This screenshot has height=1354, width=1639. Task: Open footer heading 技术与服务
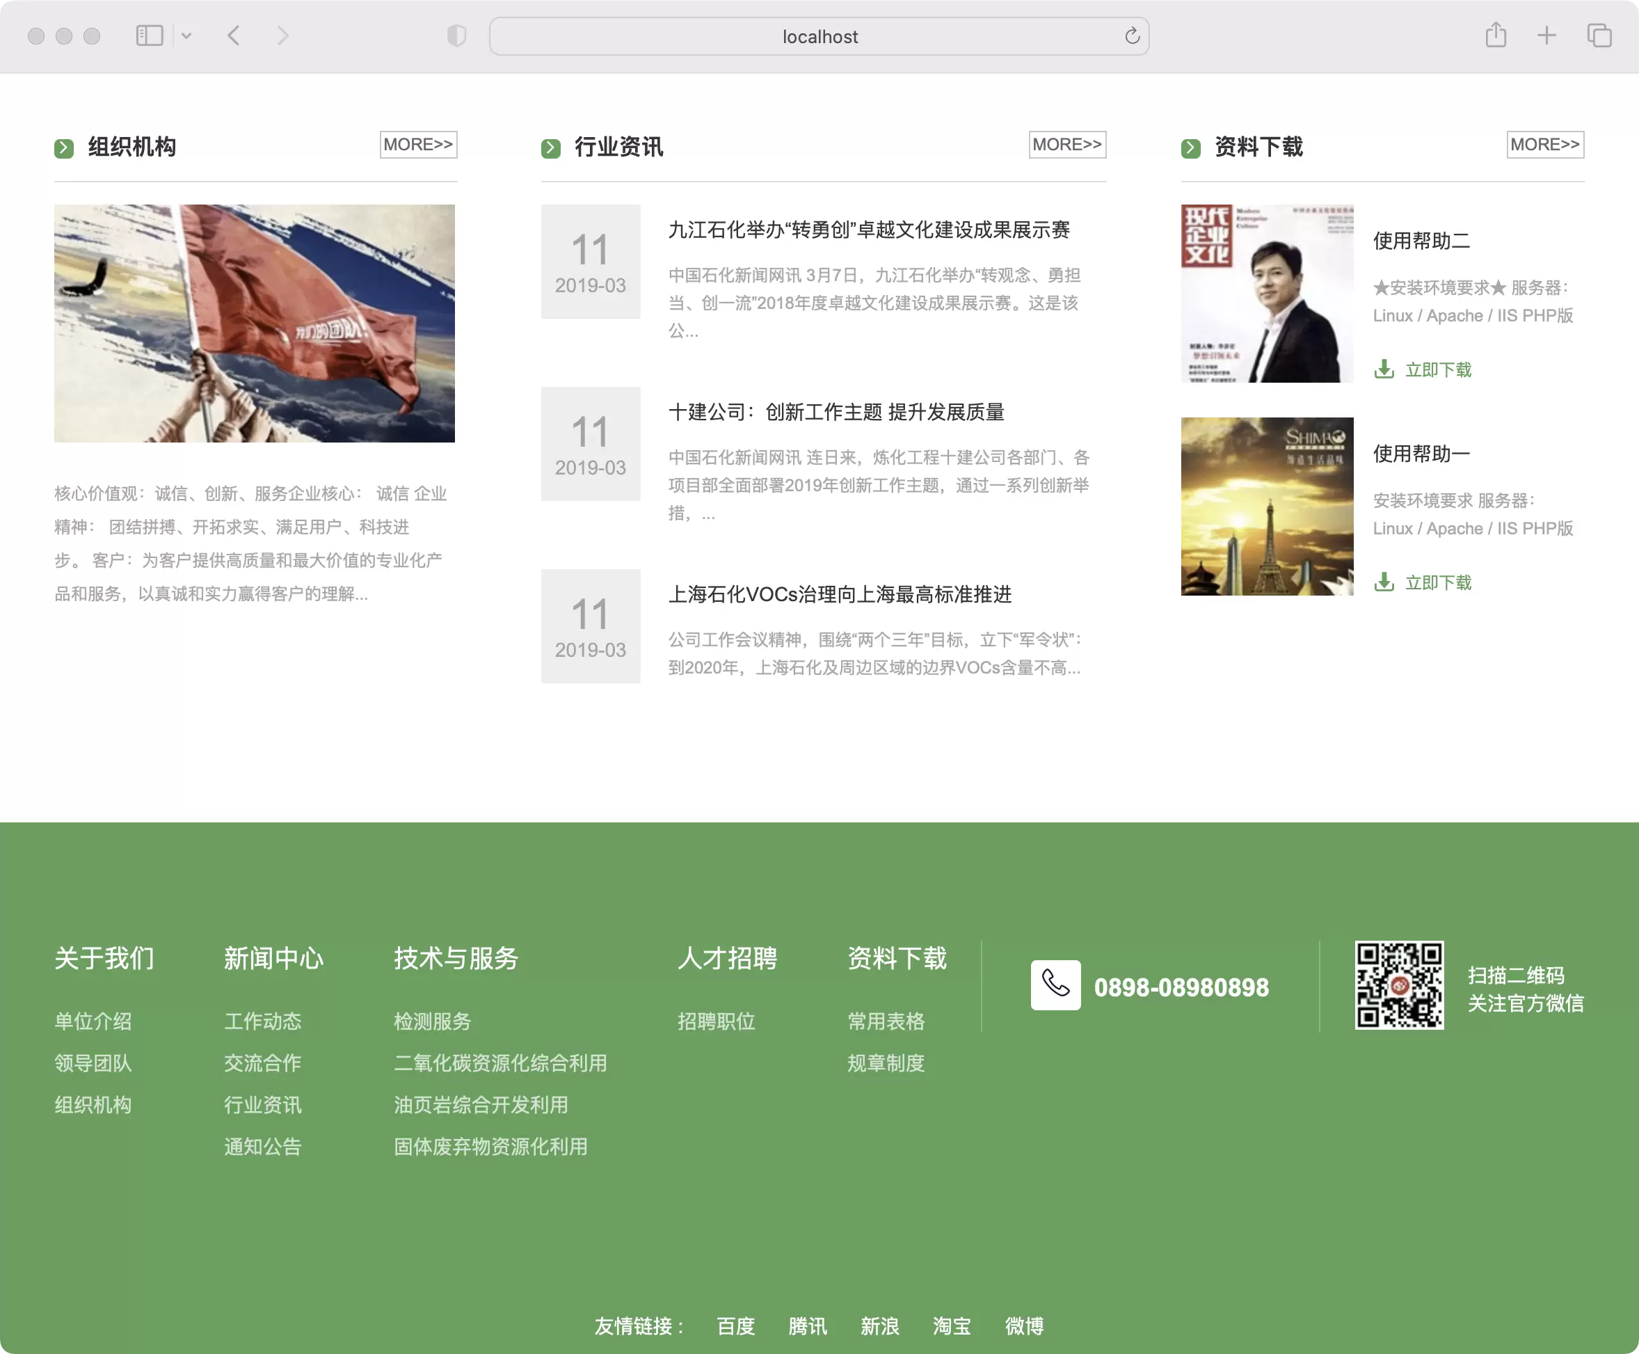[456, 959]
